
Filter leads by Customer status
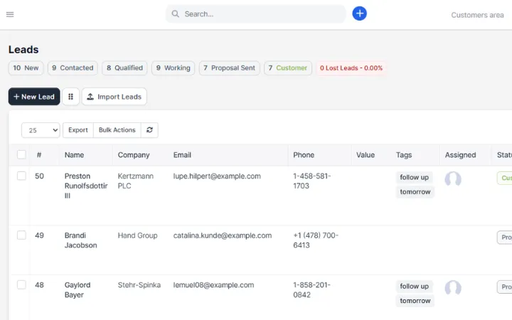[288, 68]
